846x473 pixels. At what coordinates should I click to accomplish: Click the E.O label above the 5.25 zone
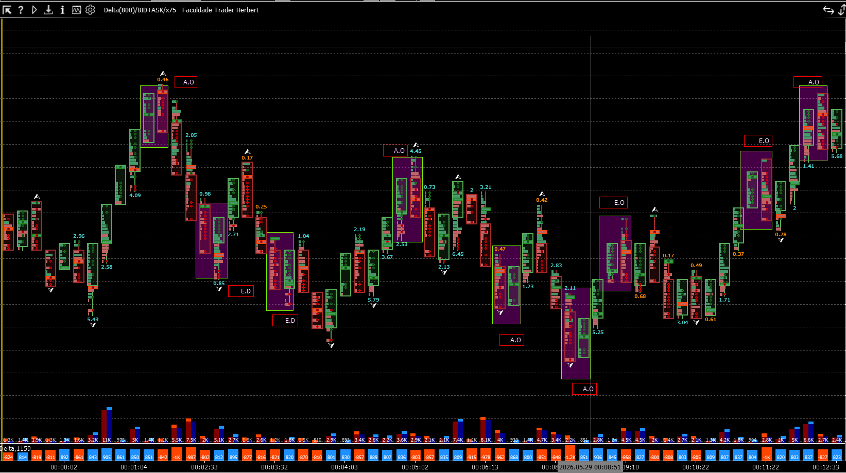tap(614, 202)
